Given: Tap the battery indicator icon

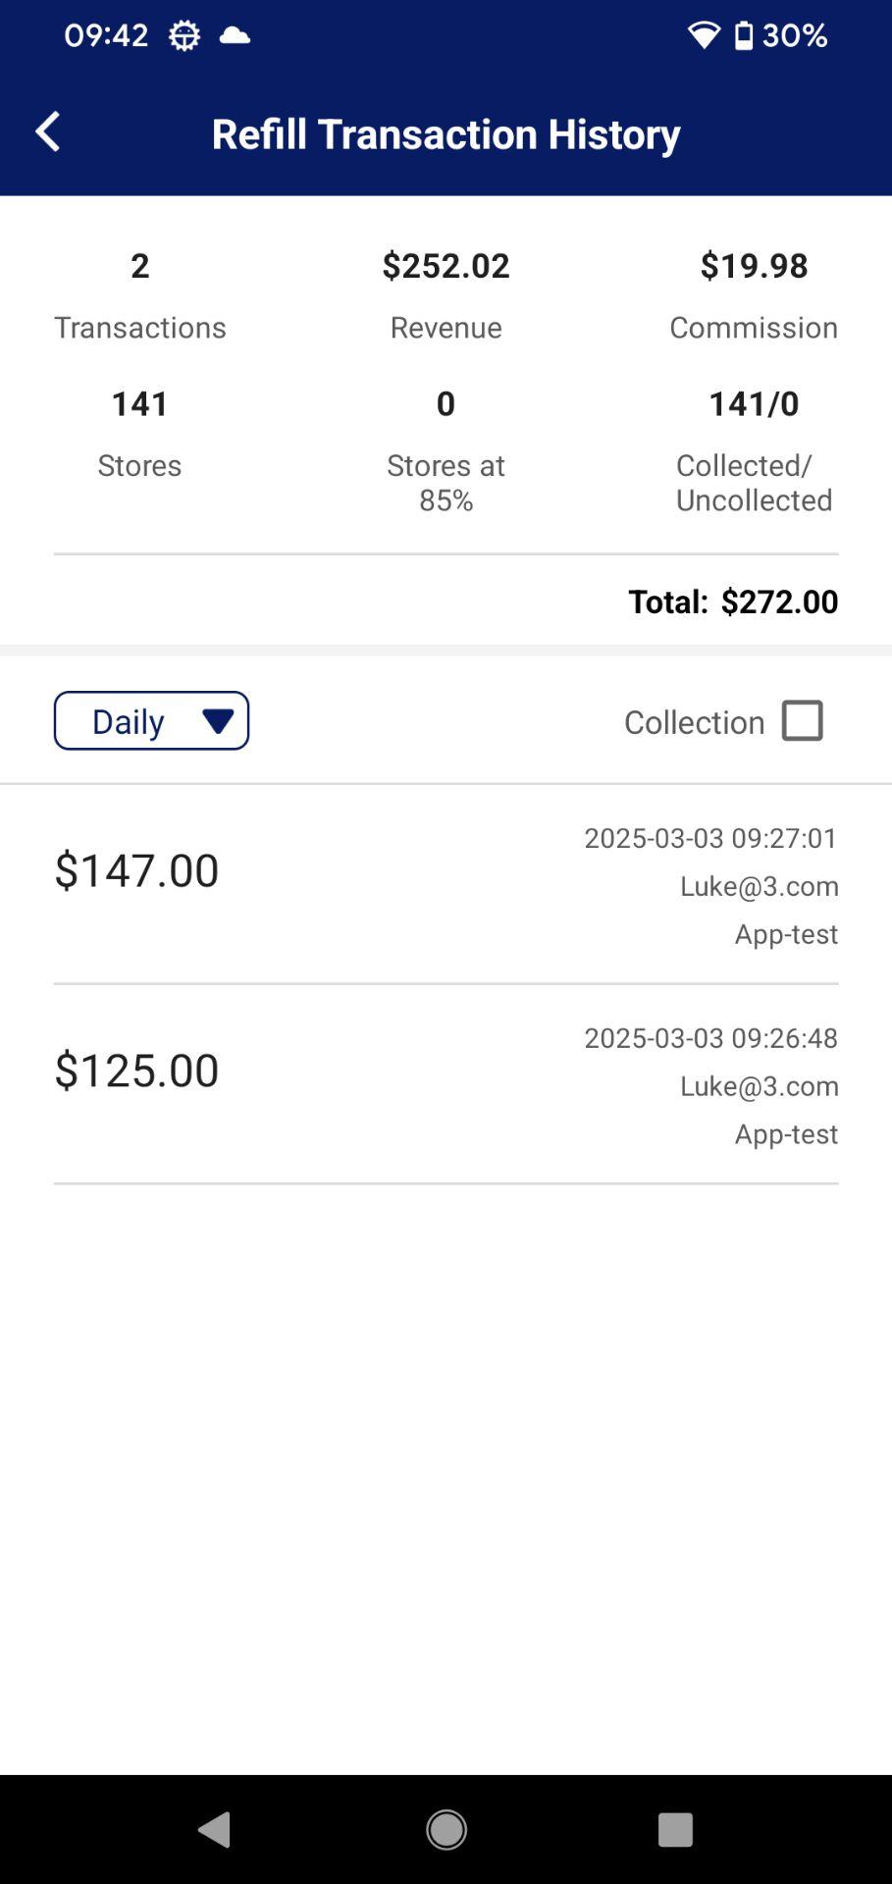Looking at the screenshot, I should (744, 36).
